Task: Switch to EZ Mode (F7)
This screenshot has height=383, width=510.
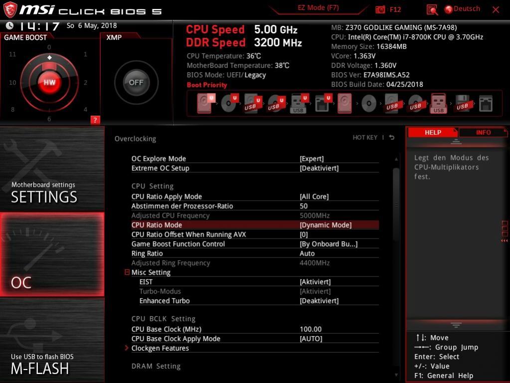Action: [318, 7]
